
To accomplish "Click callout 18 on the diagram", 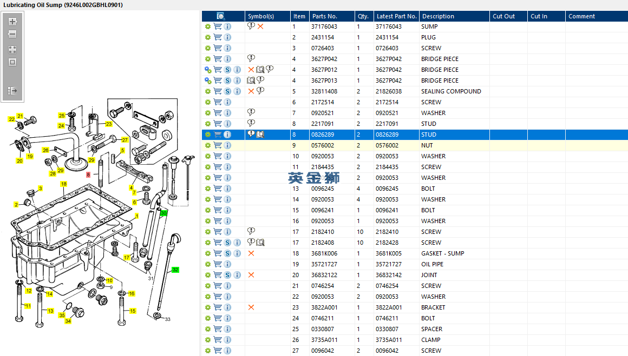I will (63, 184).
